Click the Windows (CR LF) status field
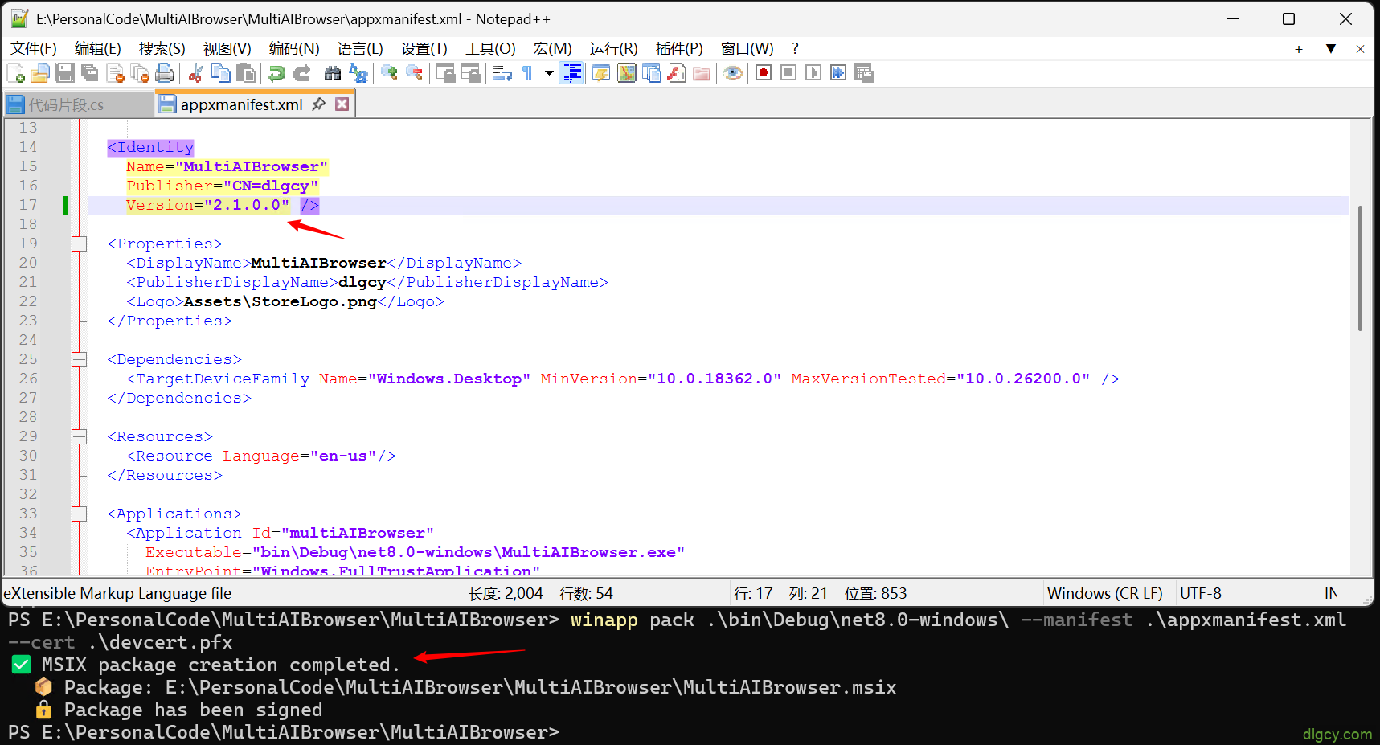 [1104, 593]
